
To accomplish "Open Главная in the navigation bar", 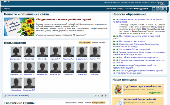I will coord(6,9).
